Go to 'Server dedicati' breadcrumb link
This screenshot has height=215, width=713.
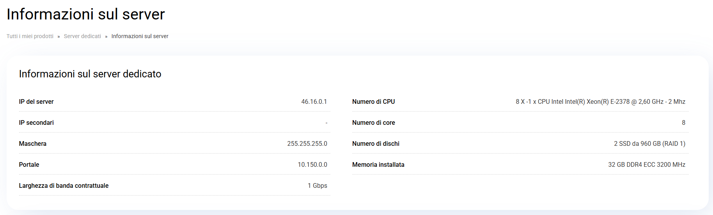click(82, 36)
